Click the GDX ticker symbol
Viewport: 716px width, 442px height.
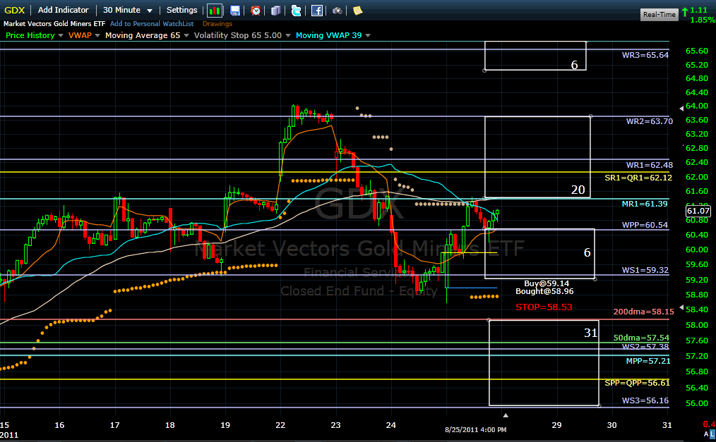pos(15,10)
